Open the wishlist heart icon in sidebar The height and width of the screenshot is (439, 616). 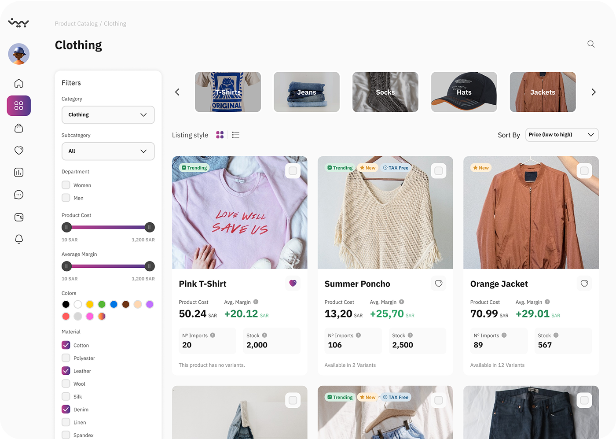tap(18, 150)
